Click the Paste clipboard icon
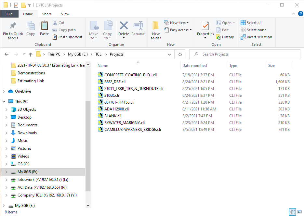 [45, 26]
